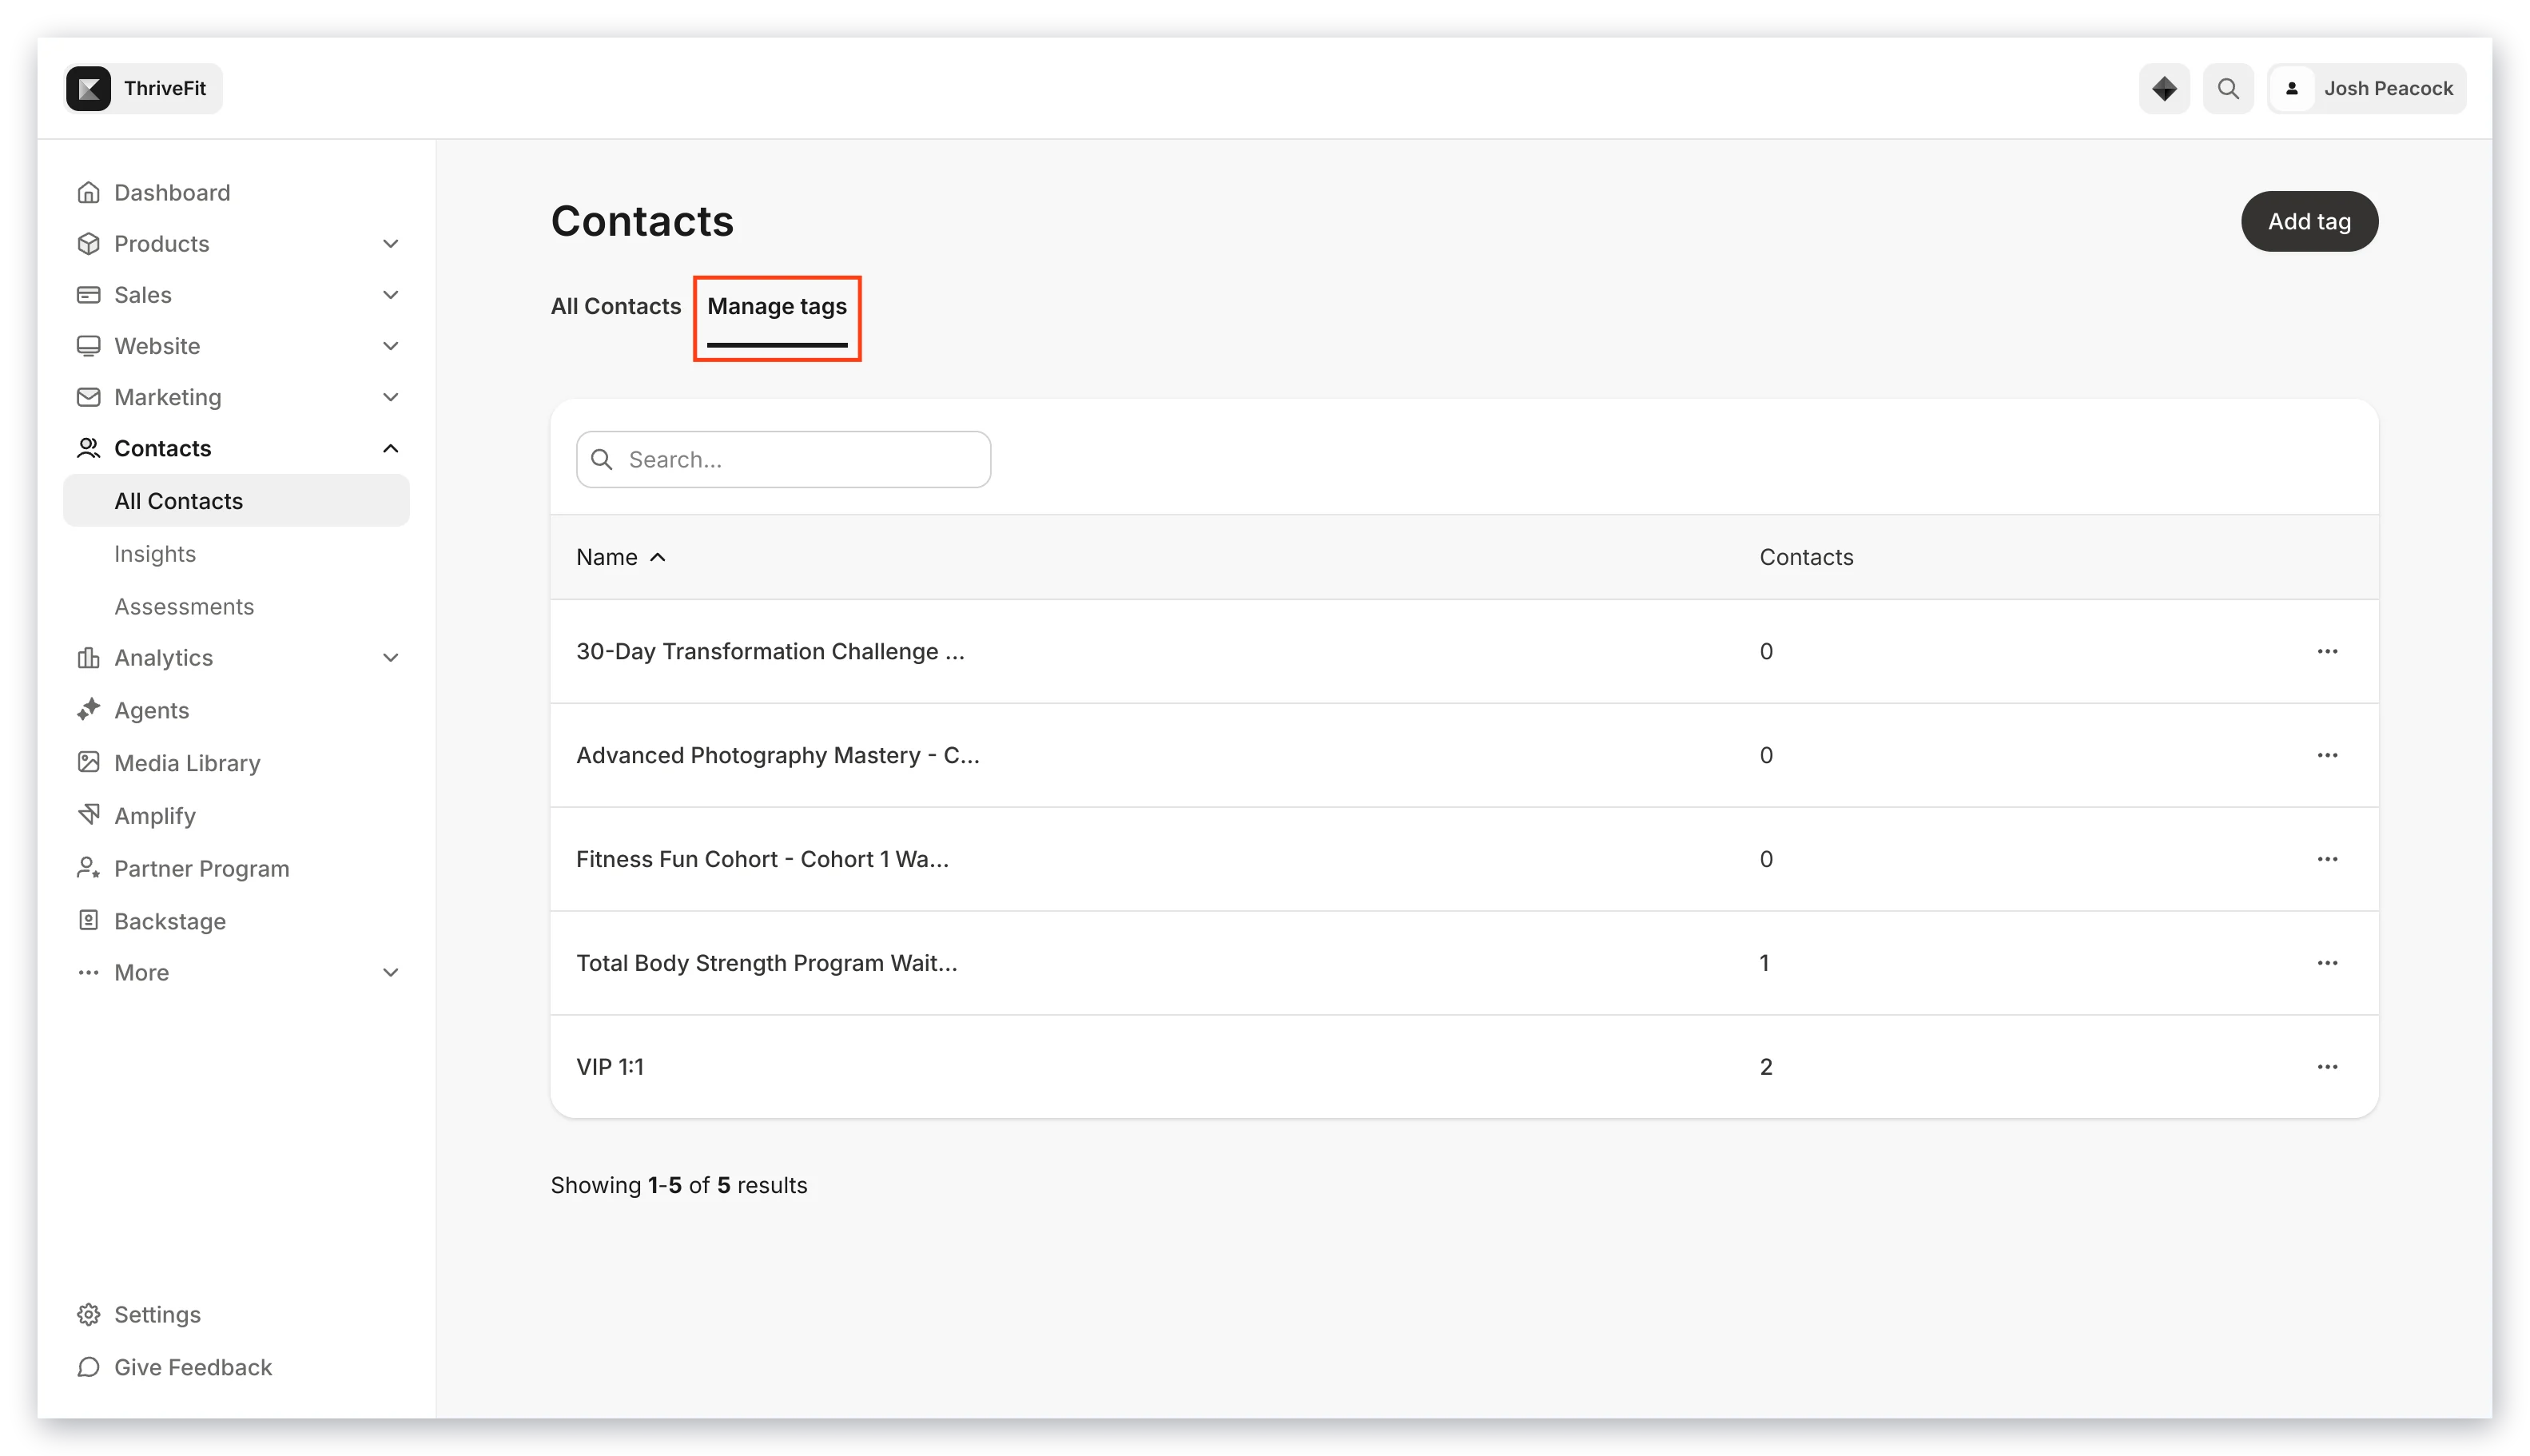Viewport: 2530px width, 1456px height.
Task: Open Backstage in the sidebar
Action: pyautogui.click(x=170, y=921)
